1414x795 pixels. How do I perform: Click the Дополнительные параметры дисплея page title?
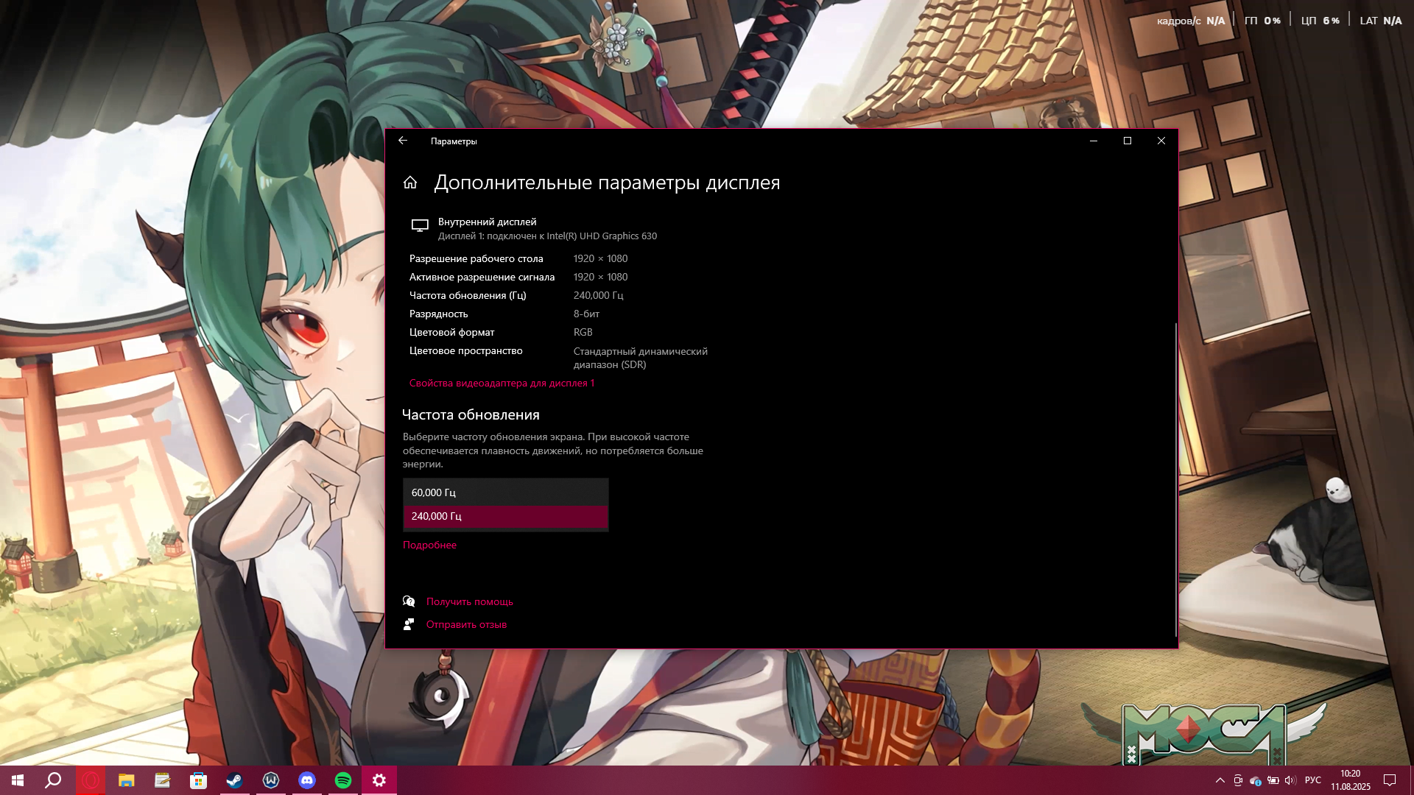coord(607,183)
